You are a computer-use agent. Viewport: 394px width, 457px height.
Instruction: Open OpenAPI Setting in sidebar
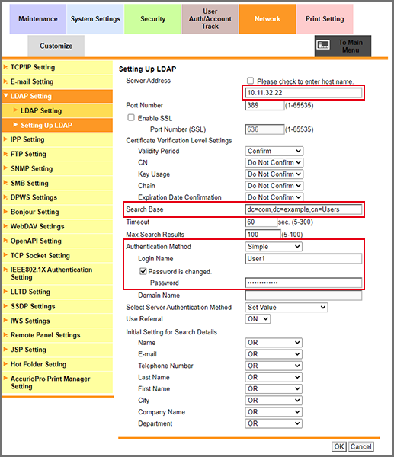[x=57, y=241]
